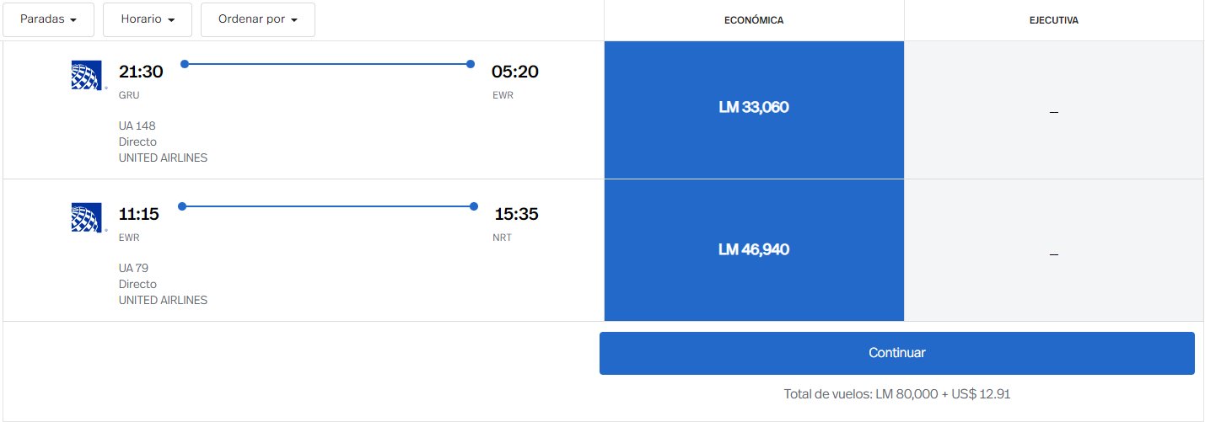Click the UA 148 flight number
This screenshot has height=422, width=1205.
tap(137, 126)
